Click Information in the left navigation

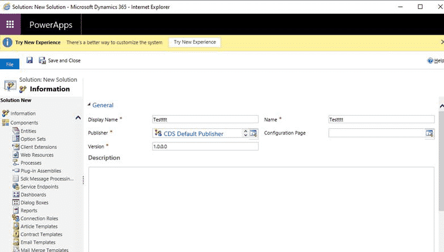(x=23, y=114)
